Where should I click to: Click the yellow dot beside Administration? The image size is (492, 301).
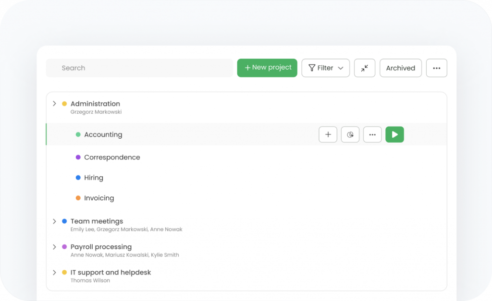coord(64,104)
